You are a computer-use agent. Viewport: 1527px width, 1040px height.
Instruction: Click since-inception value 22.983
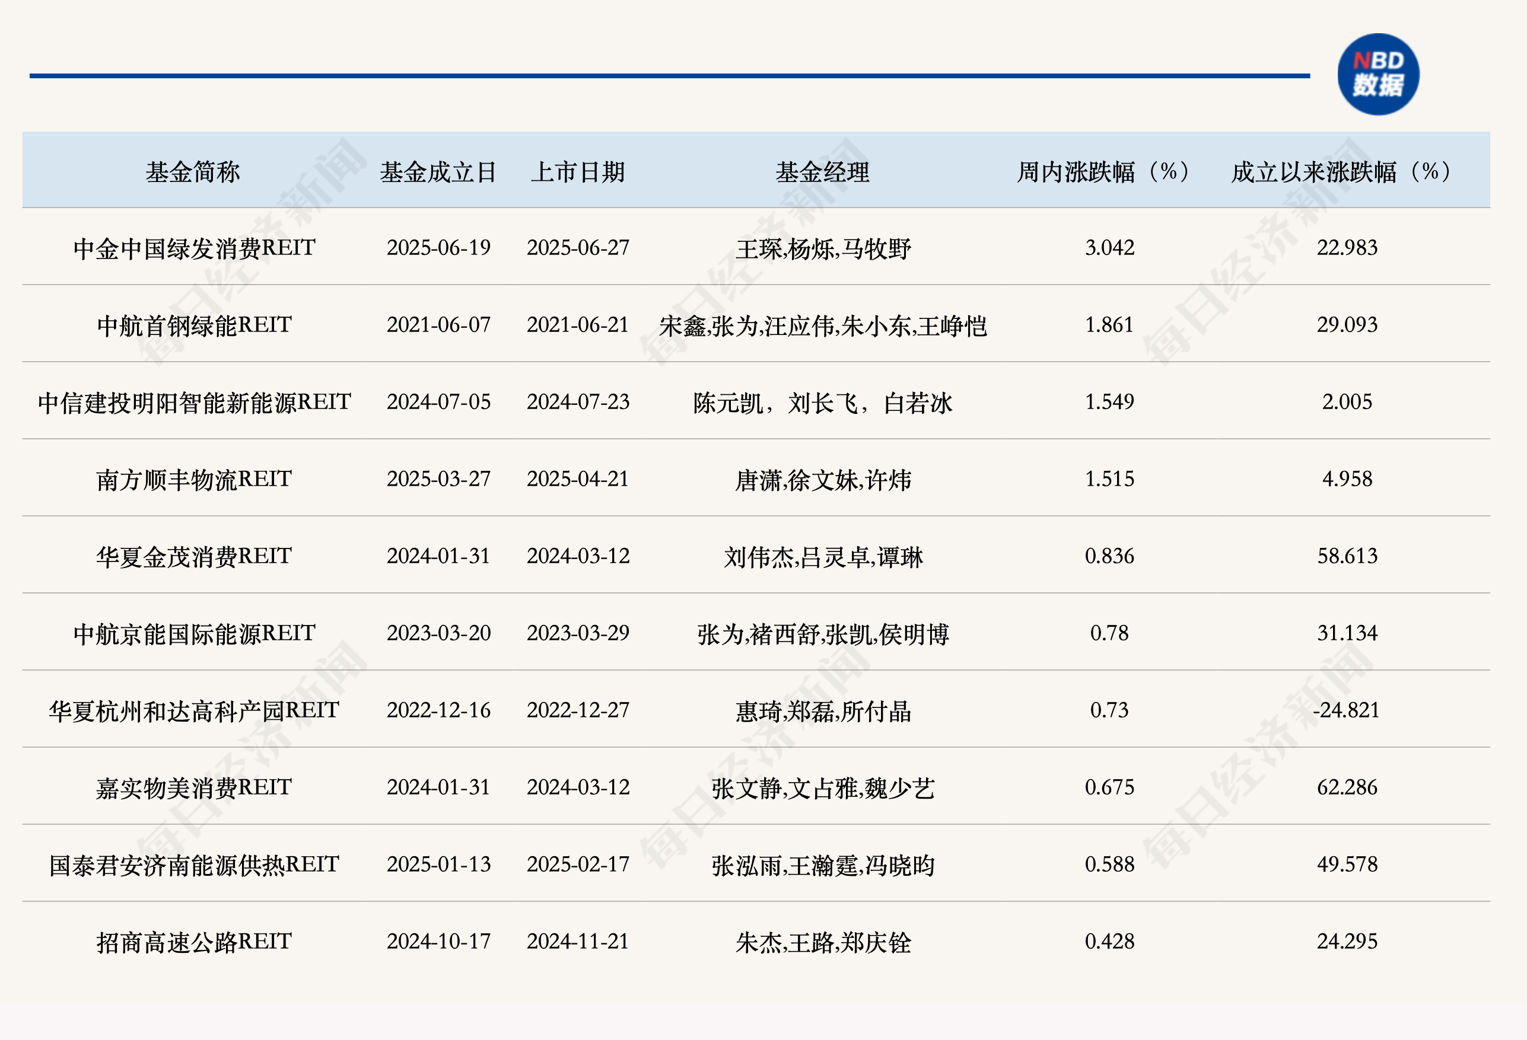point(1347,247)
